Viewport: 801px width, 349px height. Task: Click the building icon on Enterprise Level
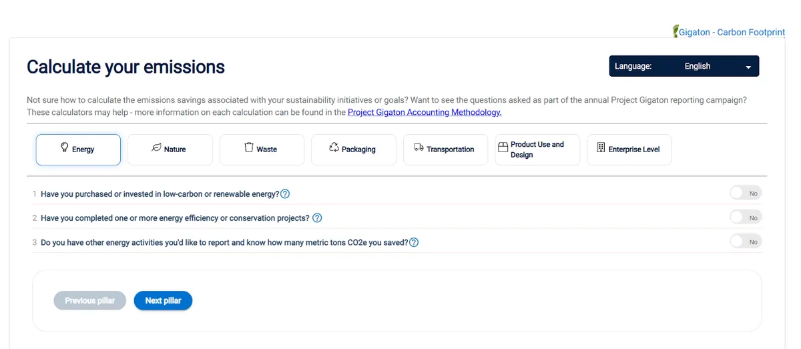point(601,147)
